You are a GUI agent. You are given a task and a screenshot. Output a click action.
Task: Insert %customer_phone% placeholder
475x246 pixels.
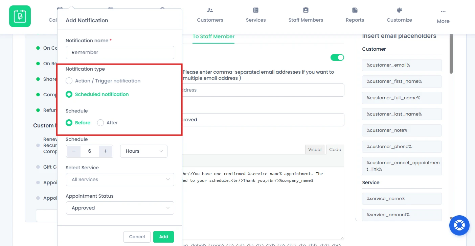pos(402,147)
